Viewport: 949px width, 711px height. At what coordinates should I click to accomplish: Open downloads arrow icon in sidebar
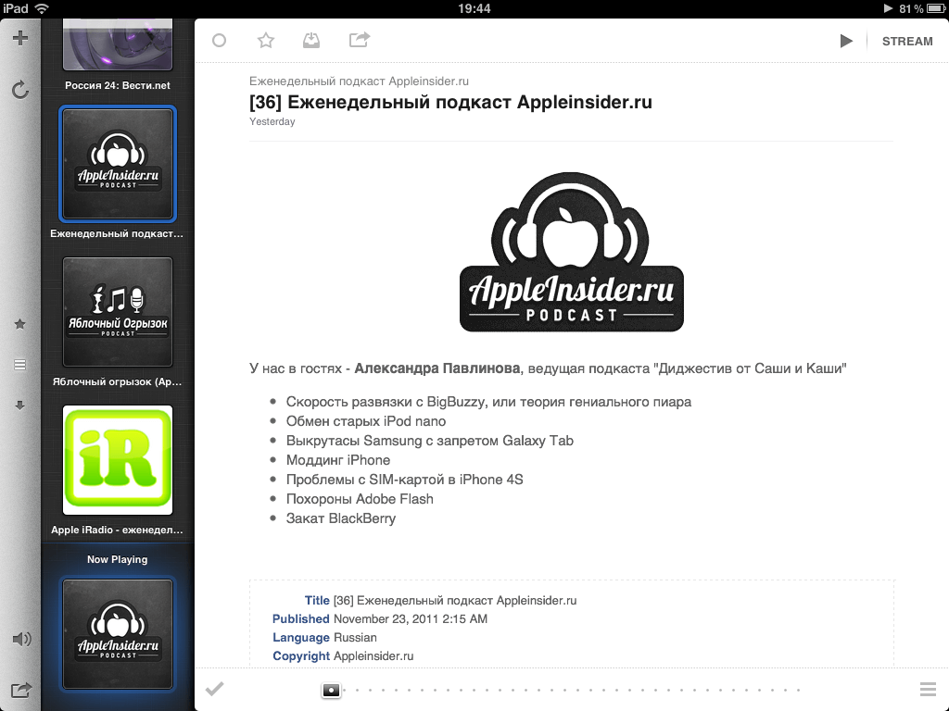click(x=20, y=405)
